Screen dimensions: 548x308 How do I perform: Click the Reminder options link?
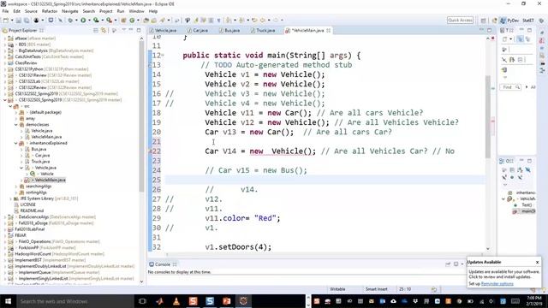click(497, 283)
